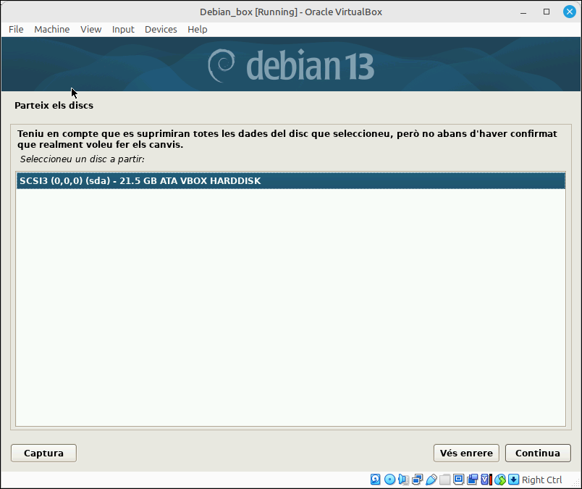Viewport: 582px width, 489px height.
Task: Close the Debian_box VirtualBox window
Action: pos(570,12)
